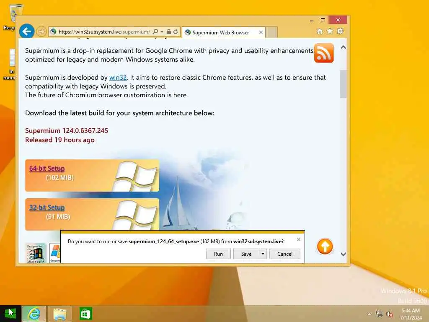Open the network status tray icon

(379, 314)
